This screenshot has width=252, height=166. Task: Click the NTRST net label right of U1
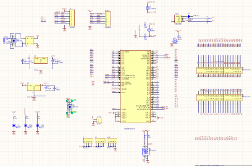(x=167, y=58)
